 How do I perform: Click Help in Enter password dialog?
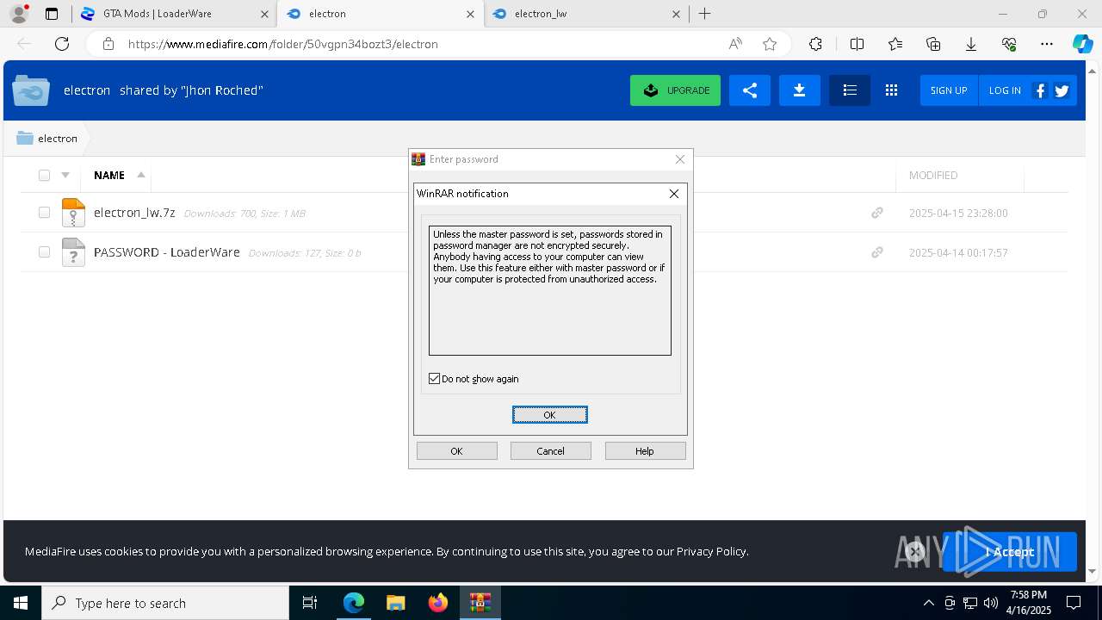[645, 451]
